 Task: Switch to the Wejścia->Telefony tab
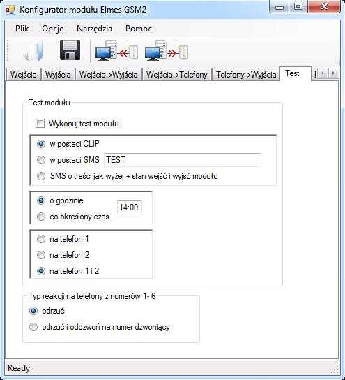point(177,75)
